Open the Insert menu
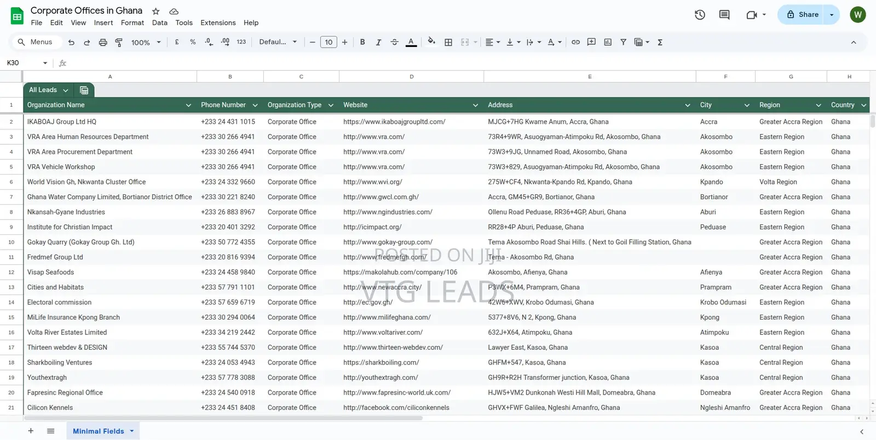This screenshot has height=440, width=876. (x=103, y=23)
